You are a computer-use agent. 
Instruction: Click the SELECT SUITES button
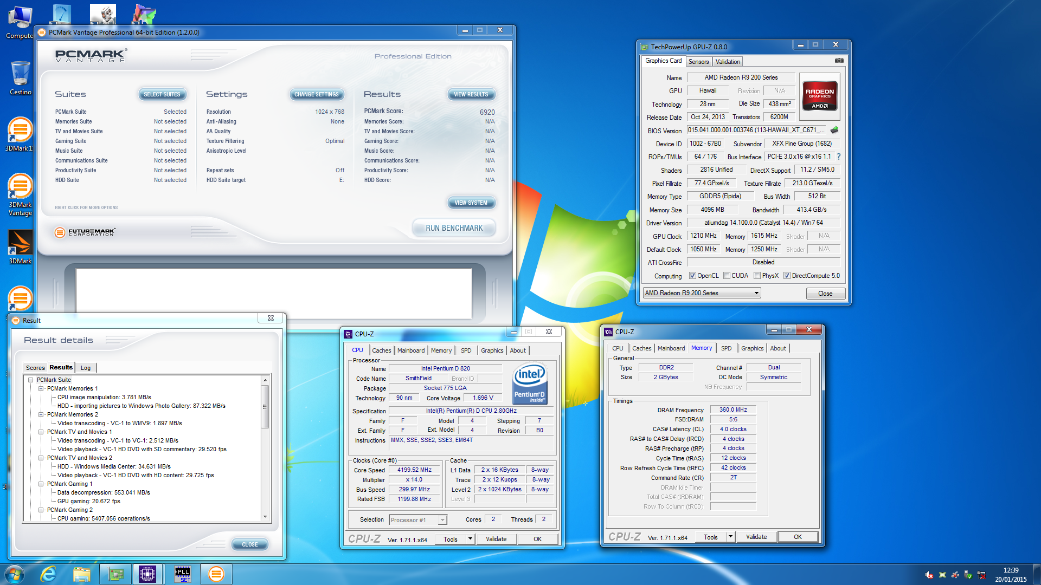pyautogui.click(x=162, y=94)
